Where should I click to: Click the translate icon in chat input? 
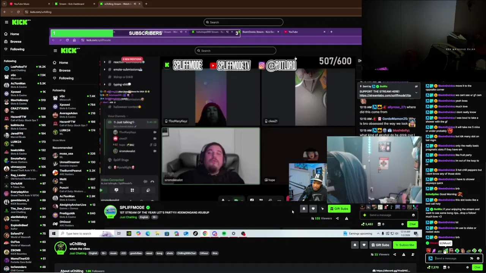tap(472, 258)
